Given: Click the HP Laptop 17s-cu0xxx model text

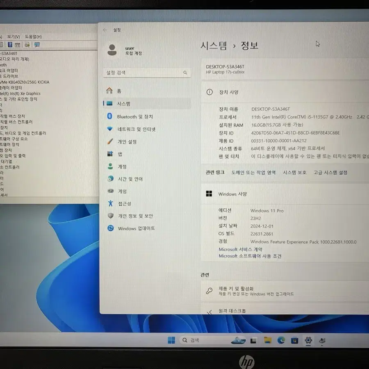Looking at the screenshot, I should pos(225,72).
